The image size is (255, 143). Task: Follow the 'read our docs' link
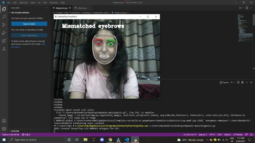[28, 45]
